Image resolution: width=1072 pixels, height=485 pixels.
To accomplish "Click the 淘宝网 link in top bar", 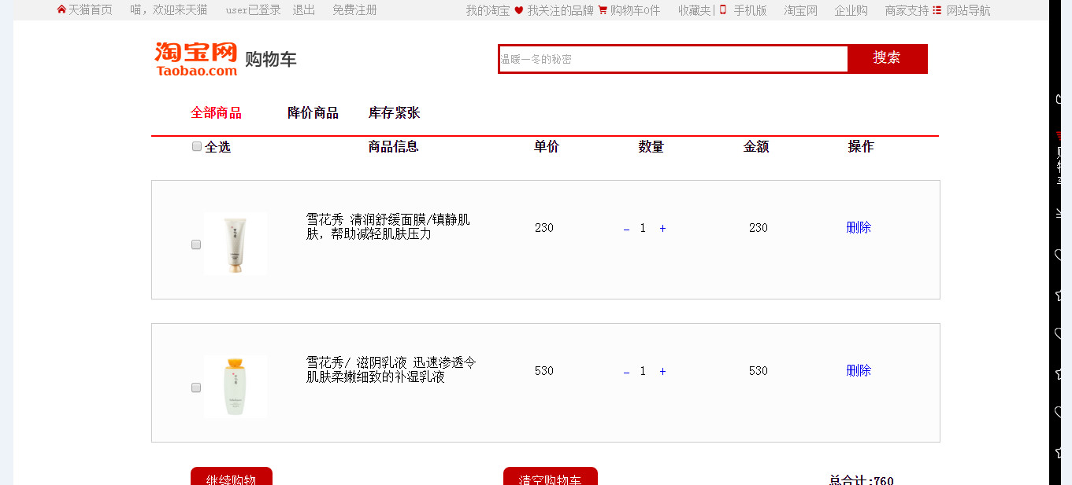I will click(x=801, y=10).
